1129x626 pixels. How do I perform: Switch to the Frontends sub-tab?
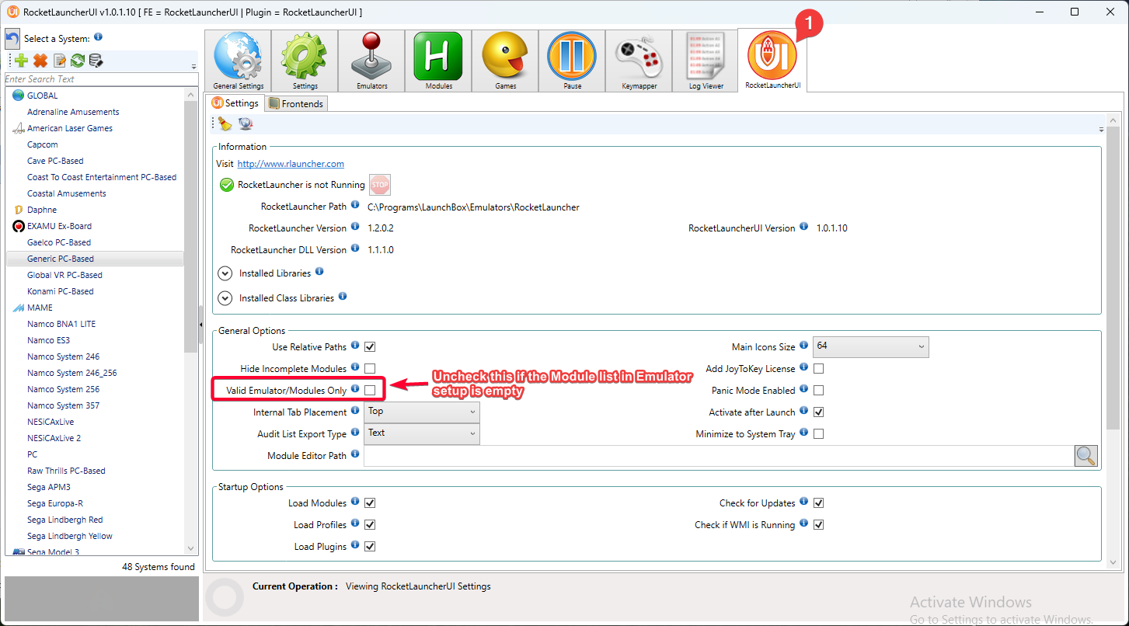295,103
